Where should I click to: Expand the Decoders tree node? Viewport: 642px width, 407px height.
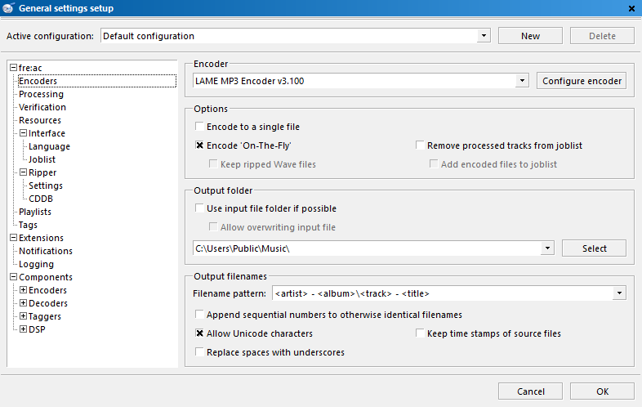tap(24, 303)
